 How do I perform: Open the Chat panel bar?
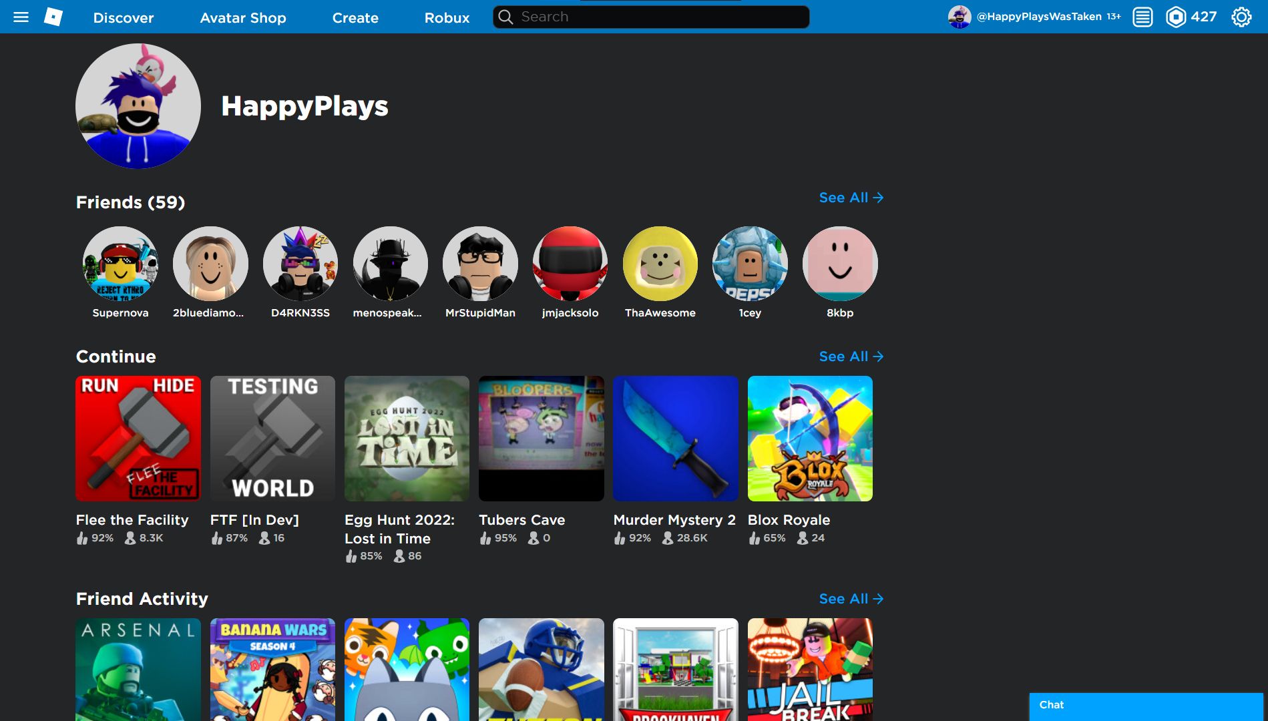tap(1146, 706)
